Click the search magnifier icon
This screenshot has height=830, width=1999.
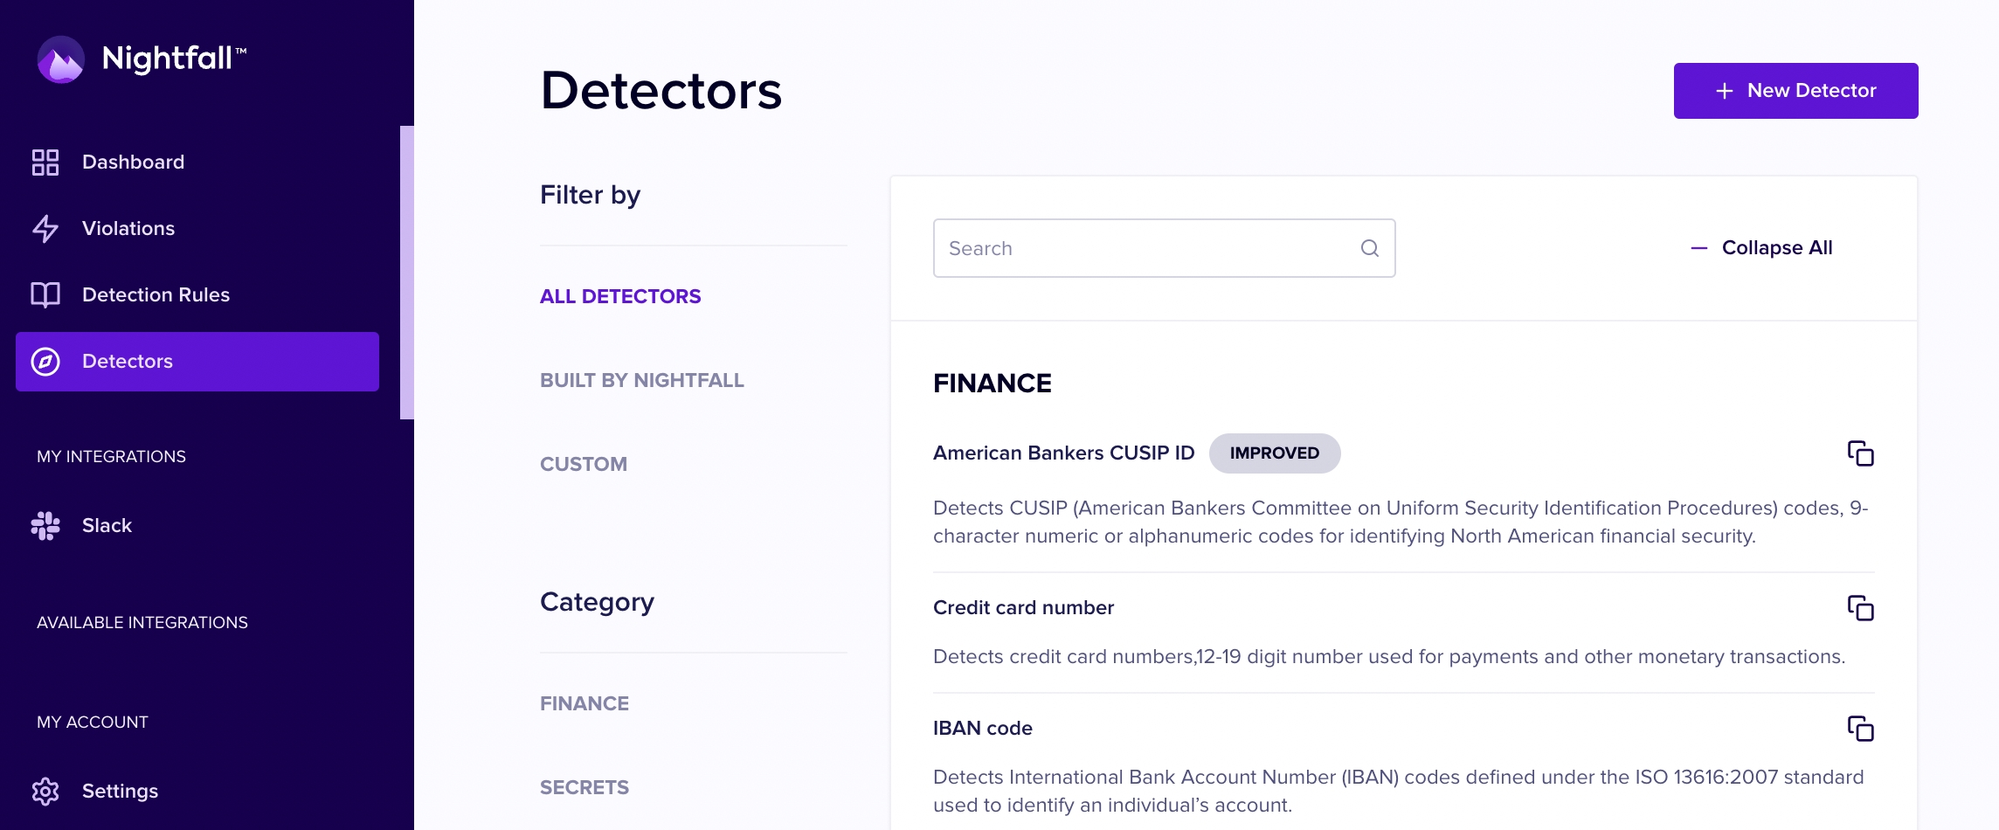(x=1369, y=248)
